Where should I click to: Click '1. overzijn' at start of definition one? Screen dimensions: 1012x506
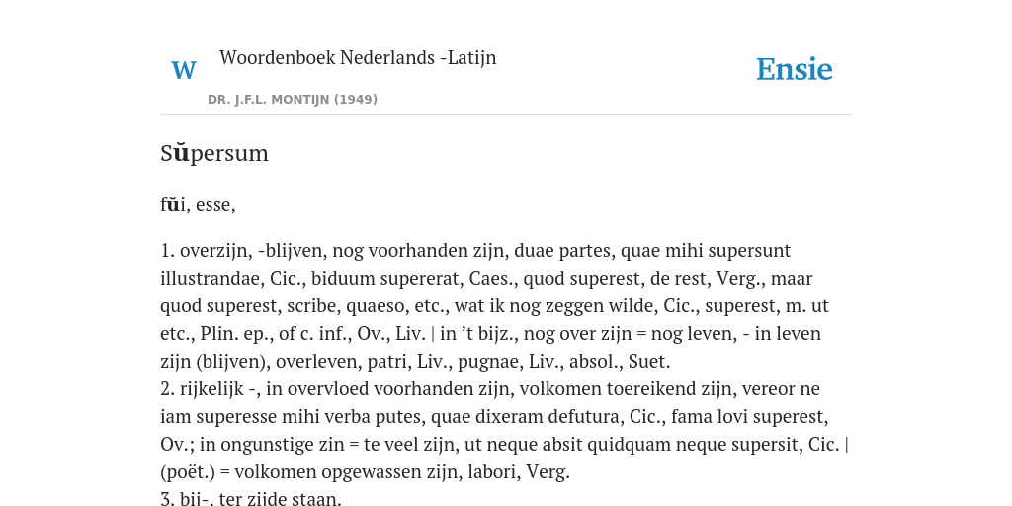[206, 250]
